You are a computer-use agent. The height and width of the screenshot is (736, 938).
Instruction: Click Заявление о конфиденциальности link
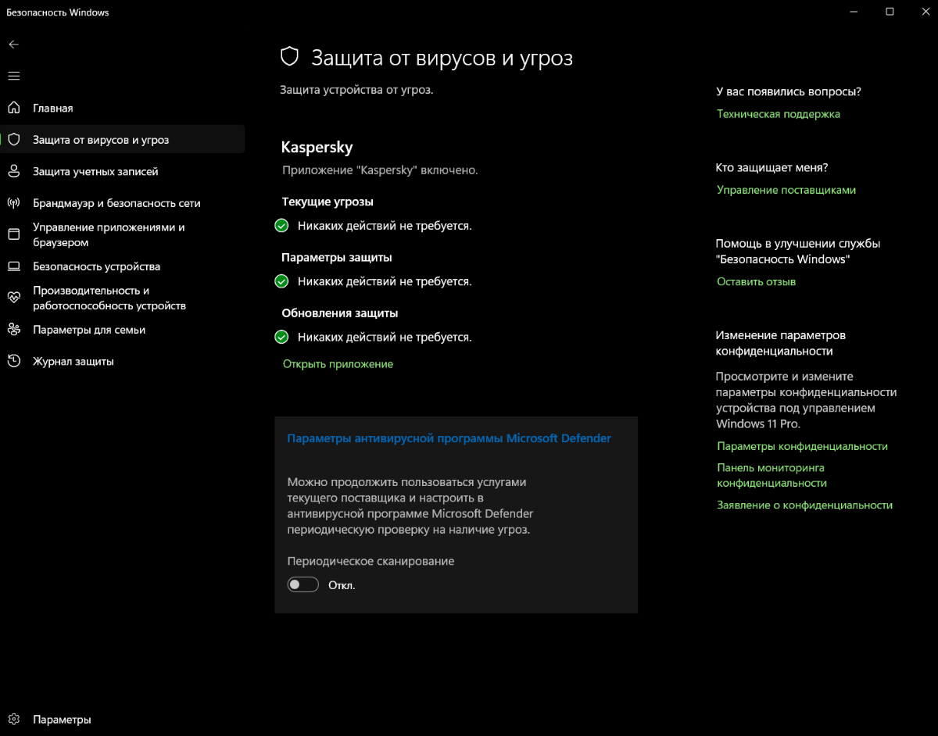click(x=804, y=506)
